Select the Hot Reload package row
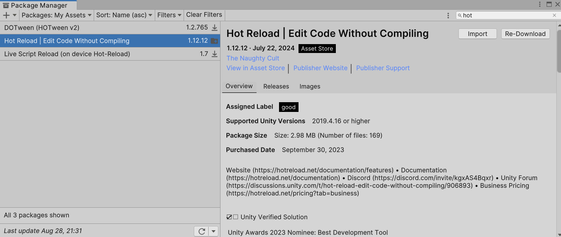 coord(110,41)
